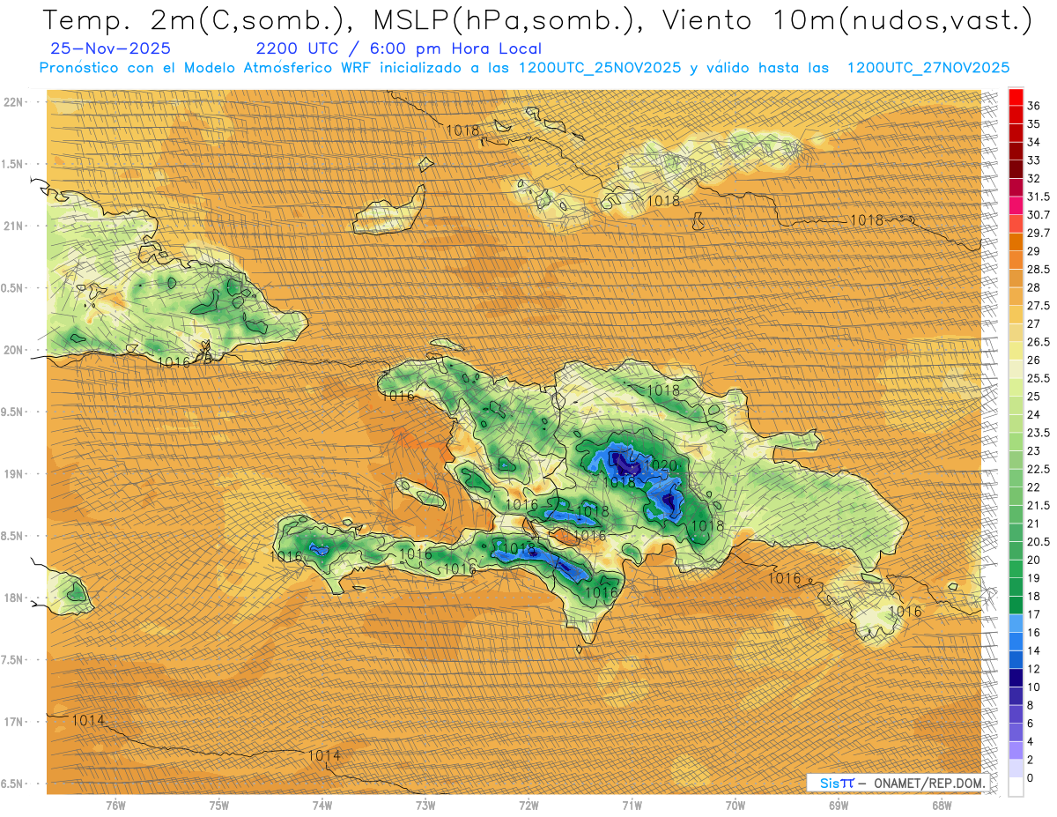The image size is (1057, 817).
Task: Click the dark navy swatch between 12 and 10
Action: pyautogui.click(x=1016, y=678)
